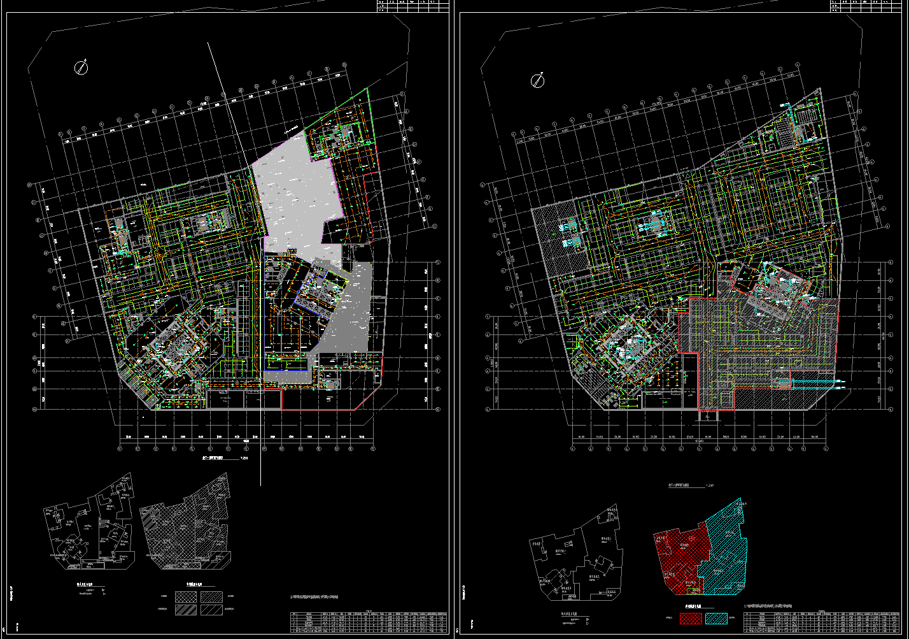Click the north arrow on the left sheet
The image size is (909, 639).
click(81, 68)
